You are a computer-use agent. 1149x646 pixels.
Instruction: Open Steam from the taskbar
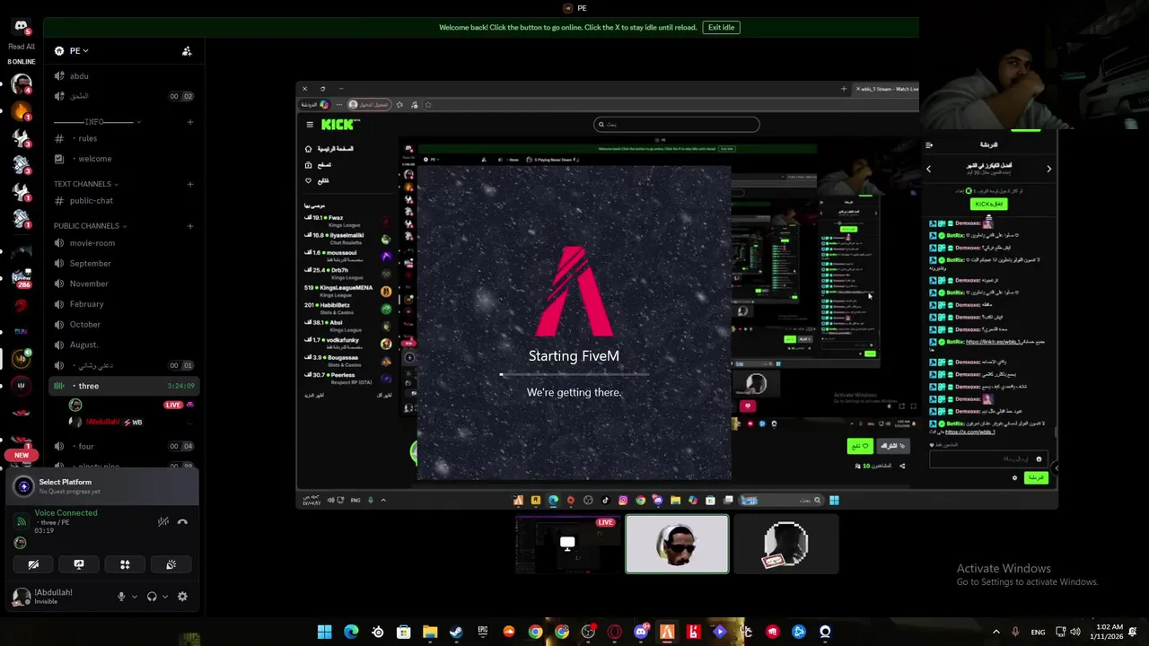(x=456, y=632)
